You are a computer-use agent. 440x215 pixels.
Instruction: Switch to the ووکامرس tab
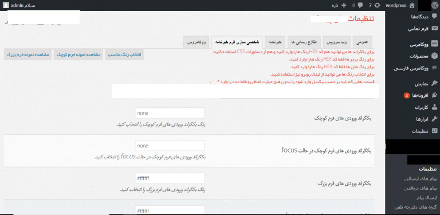click(x=197, y=42)
